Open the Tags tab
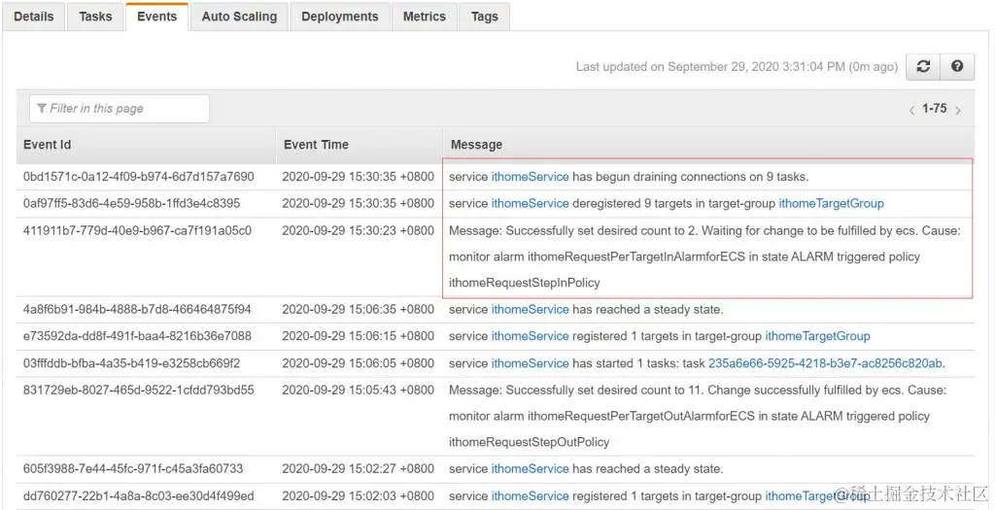Image resolution: width=995 pixels, height=510 pixels. [484, 17]
